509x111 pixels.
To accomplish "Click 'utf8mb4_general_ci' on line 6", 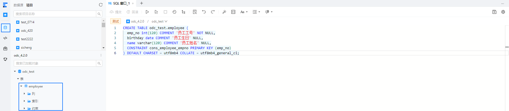I will click(x=219, y=53).
